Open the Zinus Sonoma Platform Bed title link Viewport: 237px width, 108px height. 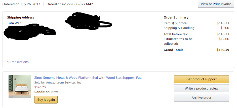click(x=88, y=78)
